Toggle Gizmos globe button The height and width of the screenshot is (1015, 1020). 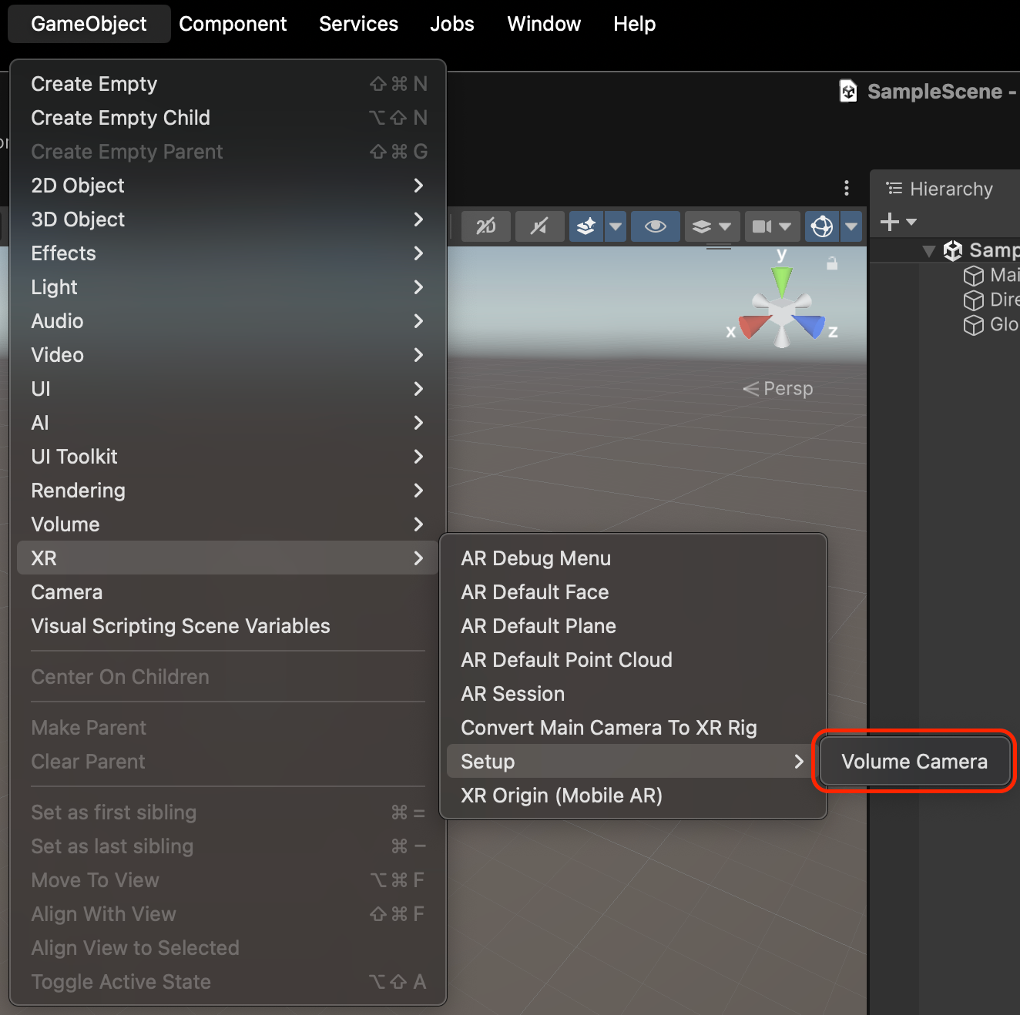tap(822, 226)
